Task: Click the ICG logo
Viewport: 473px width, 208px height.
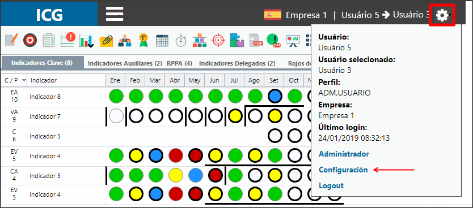Action: coord(49,15)
